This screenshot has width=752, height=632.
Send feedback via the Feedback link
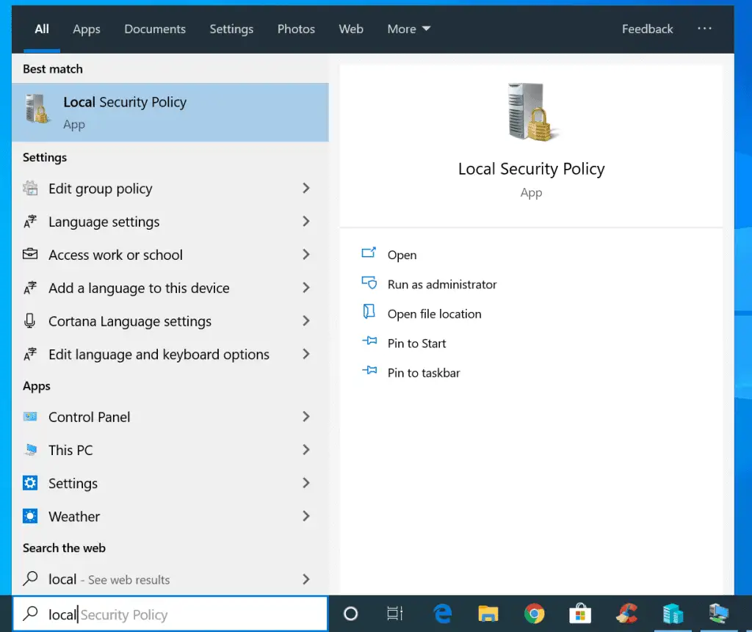(647, 29)
